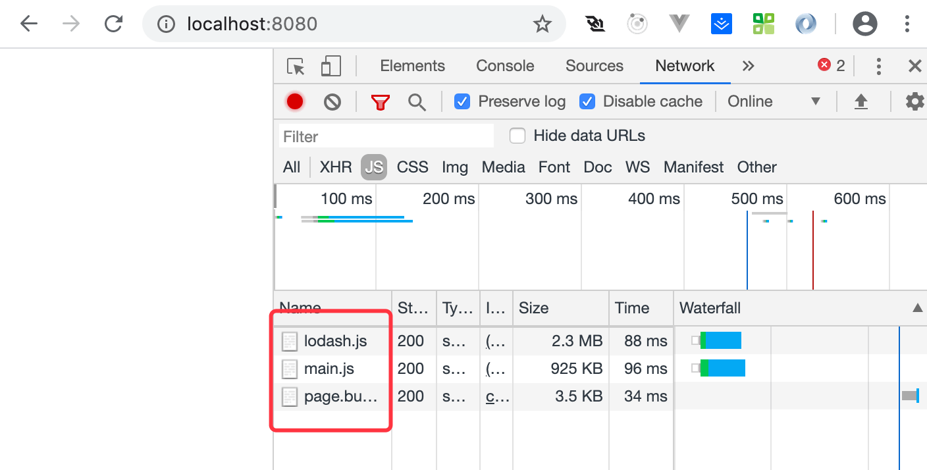Open network search with magnifier icon
The image size is (927, 470).
click(x=416, y=102)
